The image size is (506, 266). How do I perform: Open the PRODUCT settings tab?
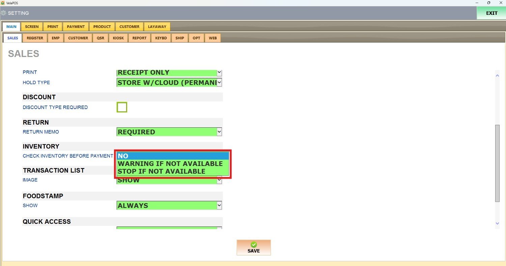(102, 27)
